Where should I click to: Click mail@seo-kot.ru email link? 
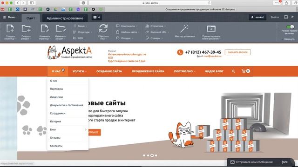[x=213, y=56]
